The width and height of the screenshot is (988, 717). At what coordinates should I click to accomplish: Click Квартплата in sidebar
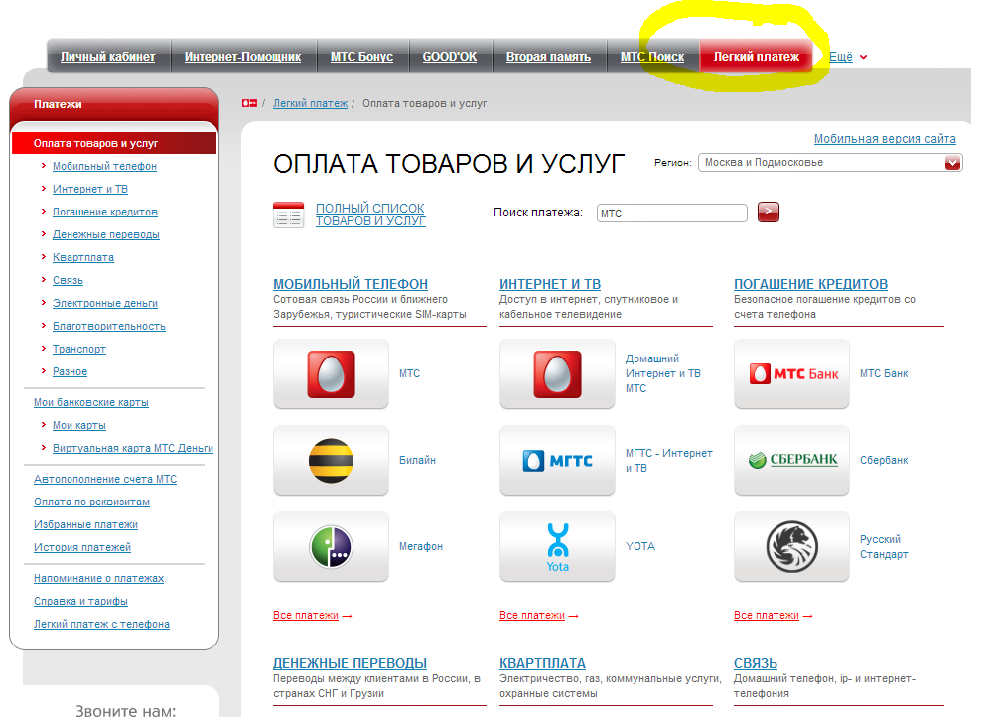(83, 257)
